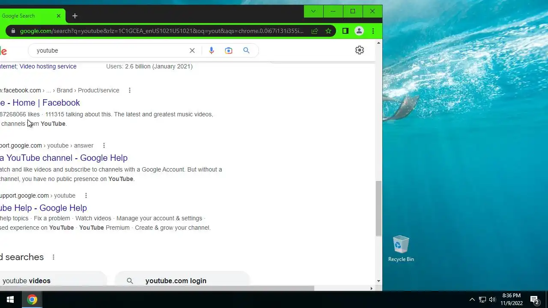The image size is (548, 308).
Task: Clear the youtube search query
Action: tap(192, 50)
